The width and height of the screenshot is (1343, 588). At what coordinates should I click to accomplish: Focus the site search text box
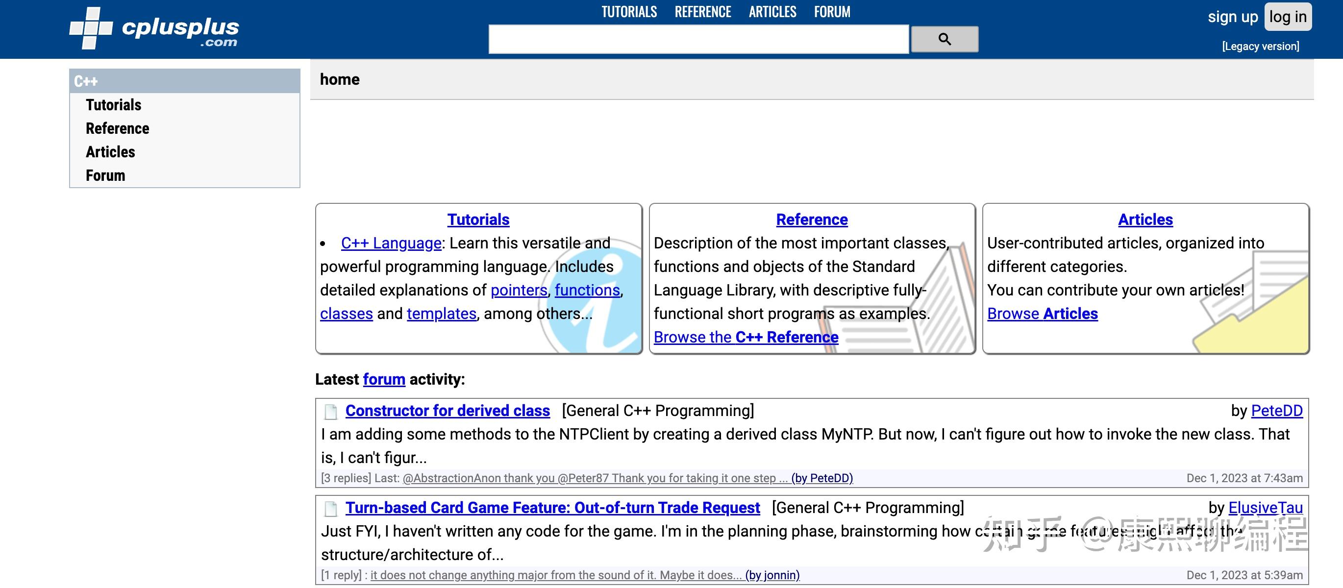(698, 39)
